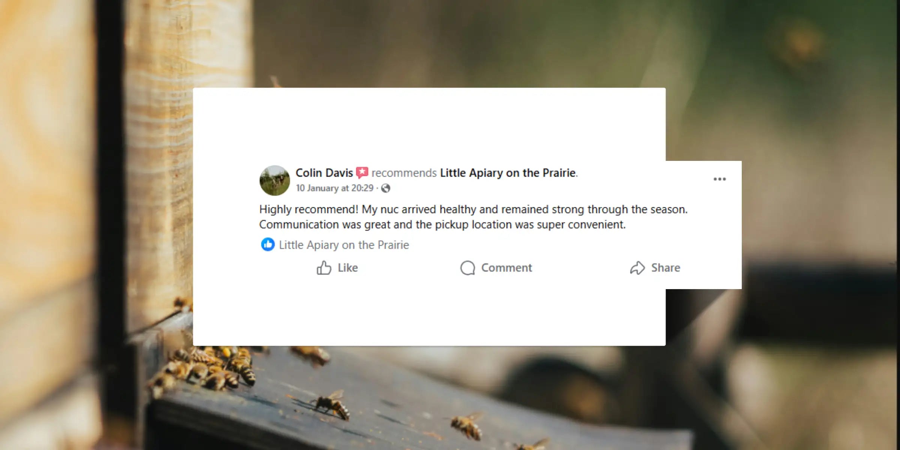Toggle the Like text label
The width and height of the screenshot is (900, 450).
point(348,268)
